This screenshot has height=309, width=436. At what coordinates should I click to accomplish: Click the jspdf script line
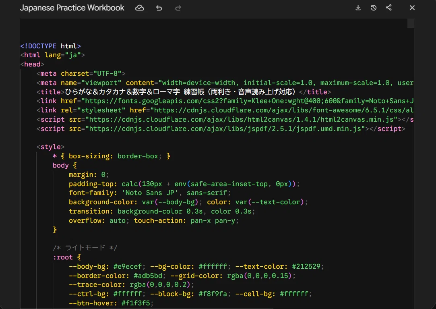pos(221,129)
